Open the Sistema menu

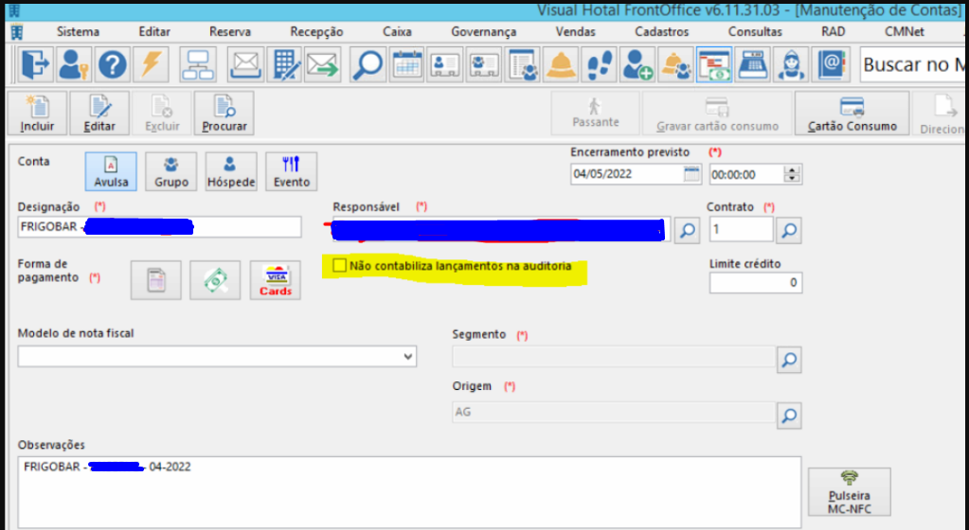pyautogui.click(x=78, y=31)
